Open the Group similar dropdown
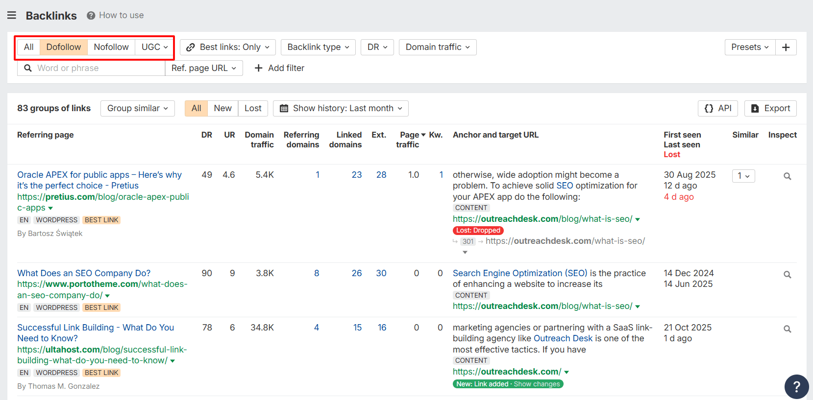813x400 pixels. point(138,108)
